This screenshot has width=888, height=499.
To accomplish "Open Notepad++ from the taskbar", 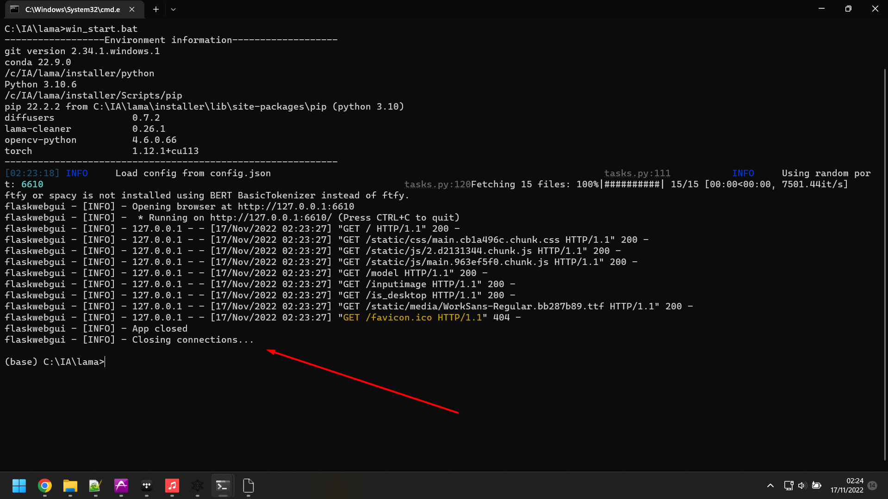I will coord(95,486).
